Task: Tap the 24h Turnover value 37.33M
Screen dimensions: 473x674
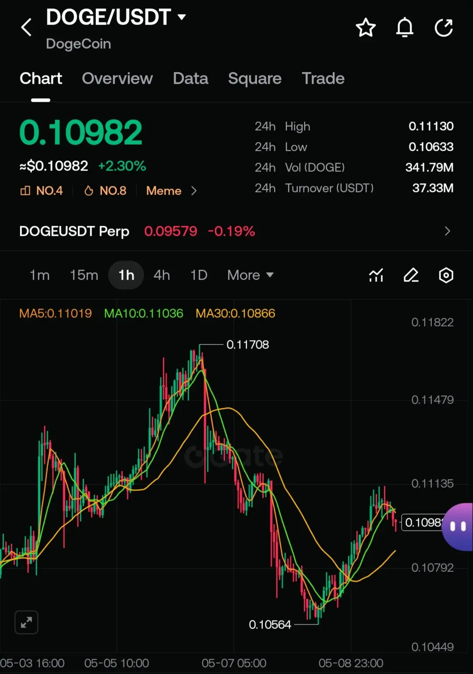Action: coord(433,188)
